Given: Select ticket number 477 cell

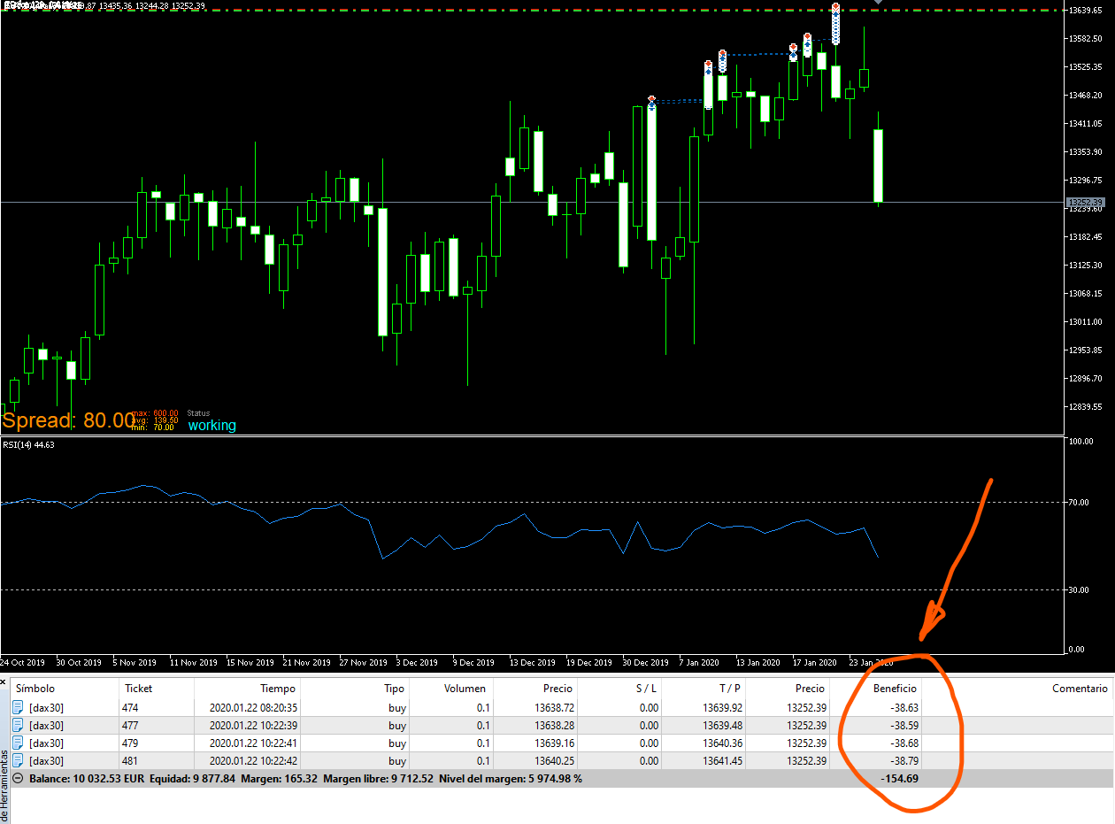Looking at the screenshot, I should click(x=130, y=725).
